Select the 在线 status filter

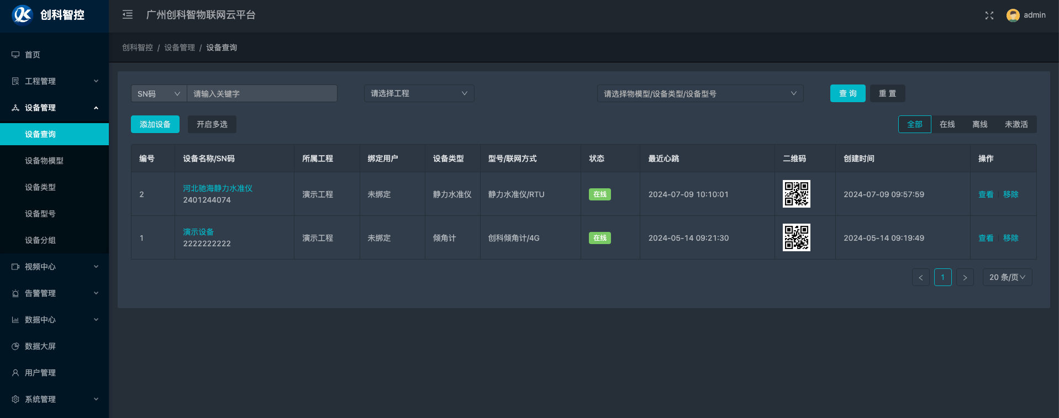coord(947,124)
